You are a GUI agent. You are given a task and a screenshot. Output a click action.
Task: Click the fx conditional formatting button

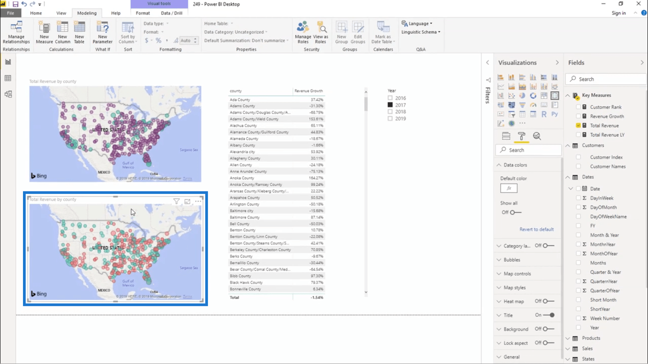(509, 188)
